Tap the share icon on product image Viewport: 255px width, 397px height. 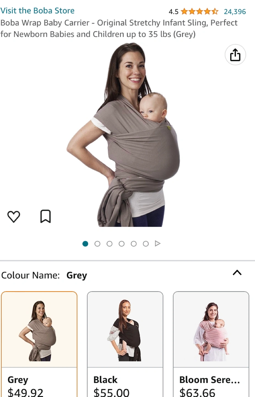coord(235,55)
